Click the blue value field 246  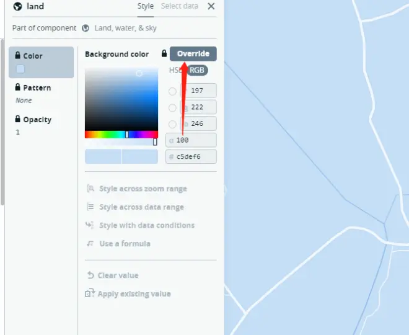pos(198,123)
